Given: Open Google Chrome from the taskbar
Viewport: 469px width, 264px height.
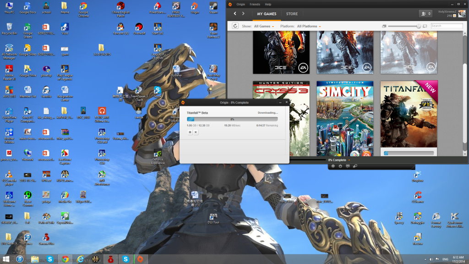Looking at the screenshot, I should coord(65,259).
